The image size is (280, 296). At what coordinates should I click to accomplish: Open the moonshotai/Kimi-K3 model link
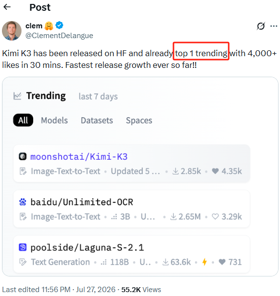[x=79, y=157]
